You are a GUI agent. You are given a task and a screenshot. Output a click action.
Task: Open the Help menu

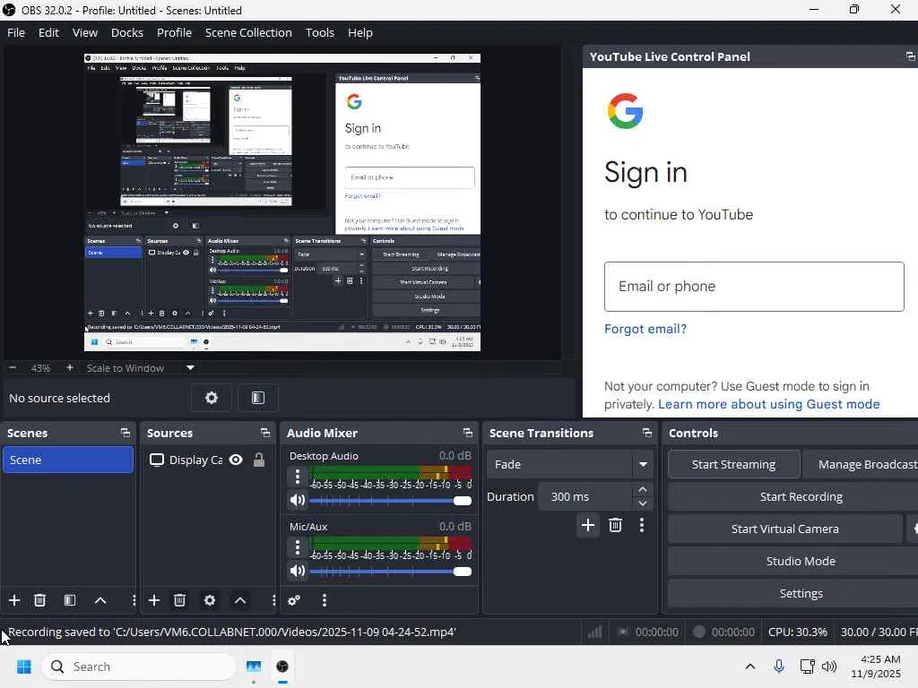[360, 33]
